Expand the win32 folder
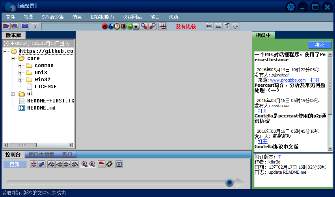Viewport: 335px width, 197px height. pos(20,80)
